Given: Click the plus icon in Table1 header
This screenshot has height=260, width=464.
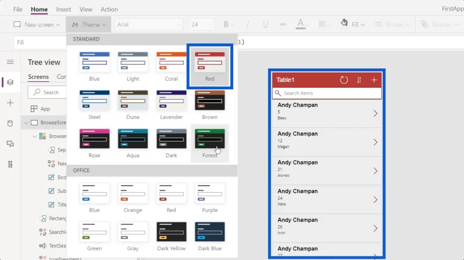Looking at the screenshot, I should 374,80.
